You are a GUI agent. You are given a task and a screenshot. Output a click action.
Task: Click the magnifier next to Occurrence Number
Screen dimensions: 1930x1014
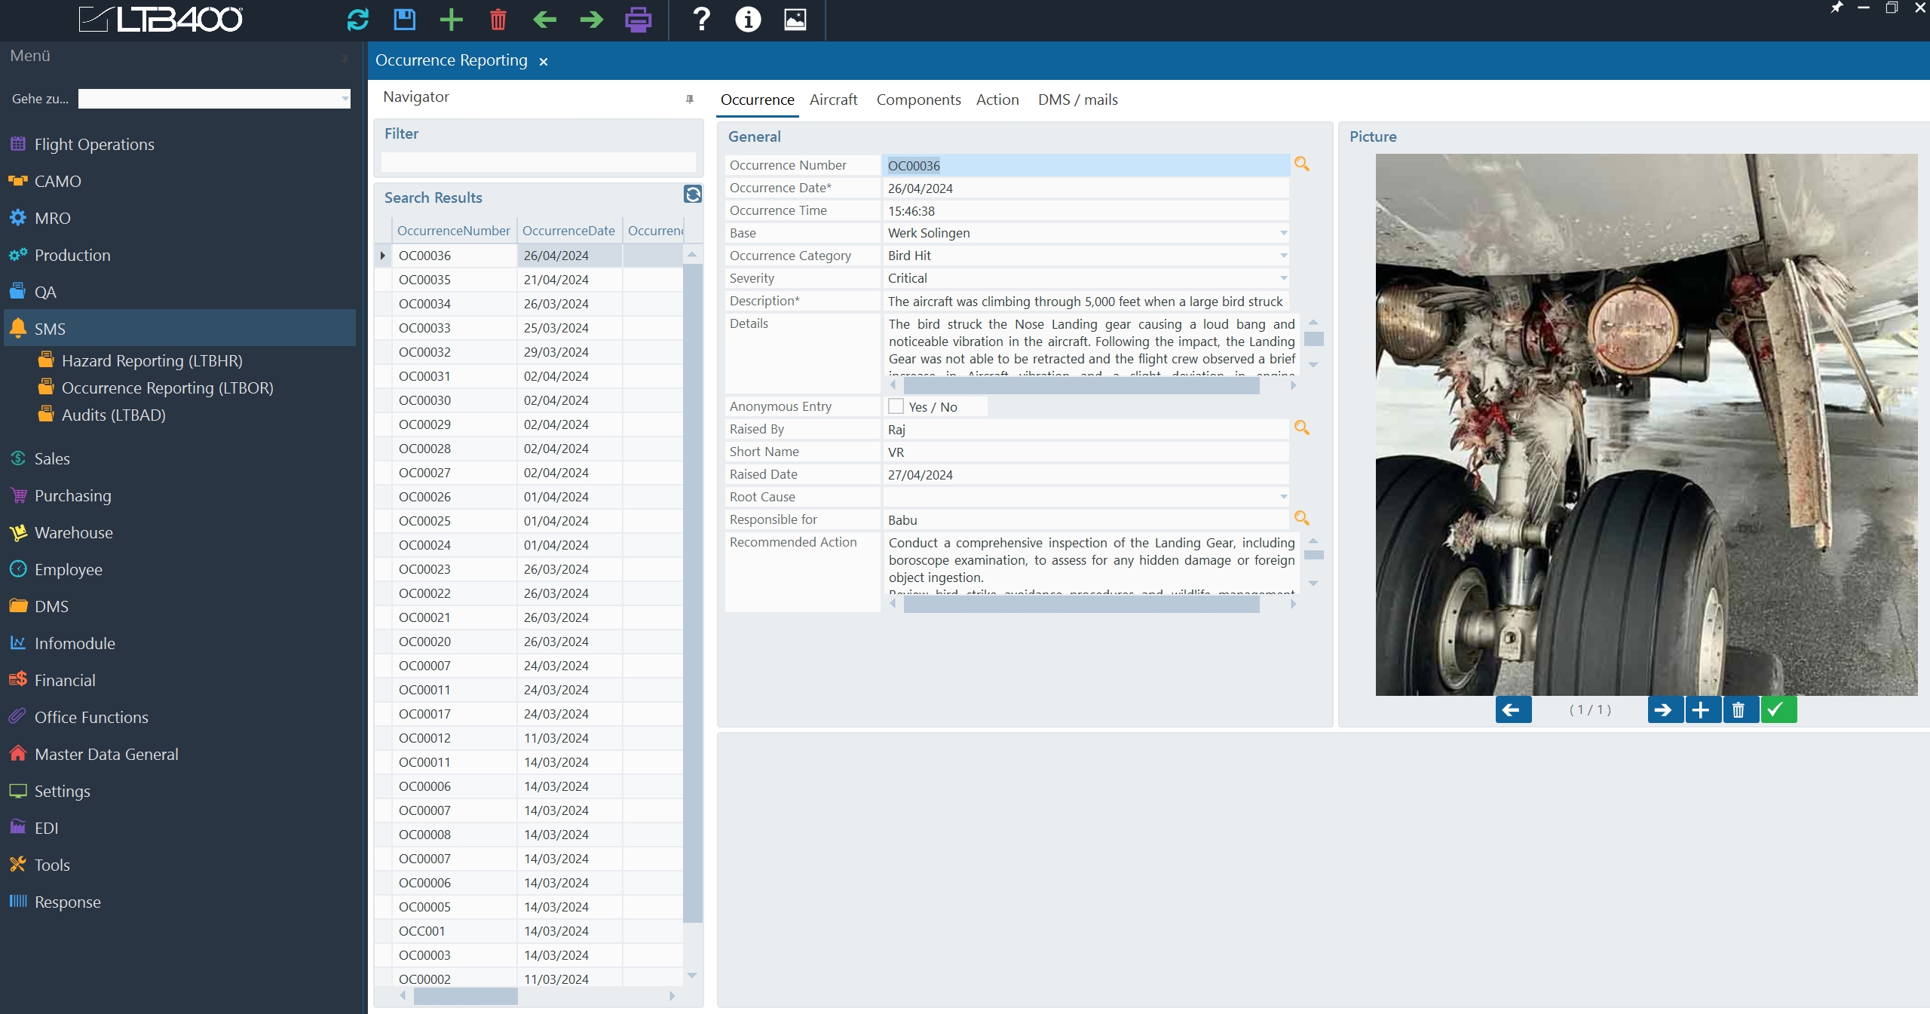click(x=1302, y=164)
